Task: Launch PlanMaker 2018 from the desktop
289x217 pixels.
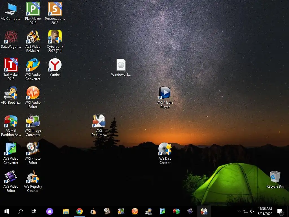Action: coord(33,13)
